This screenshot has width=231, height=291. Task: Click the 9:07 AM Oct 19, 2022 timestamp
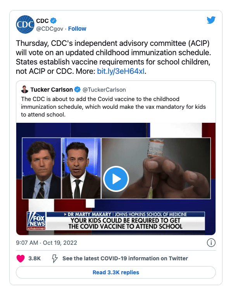(x=47, y=243)
